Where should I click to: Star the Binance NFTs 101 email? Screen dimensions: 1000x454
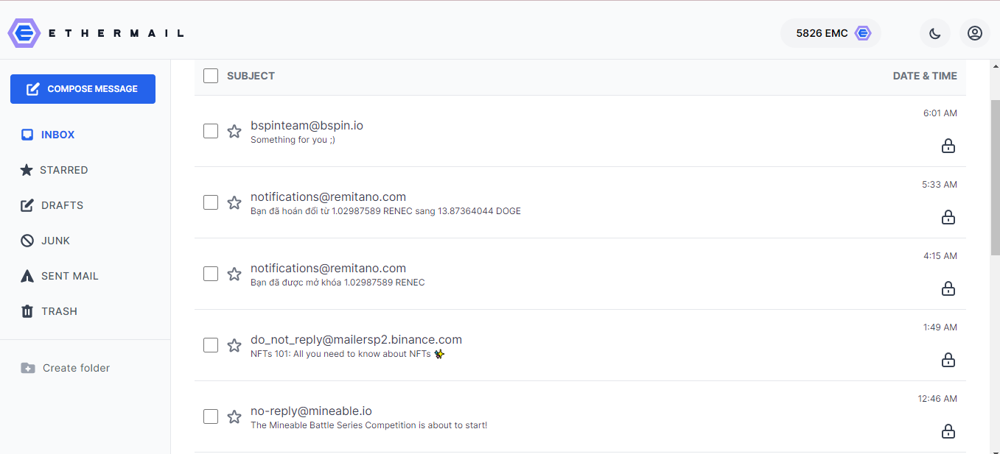[234, 345]
